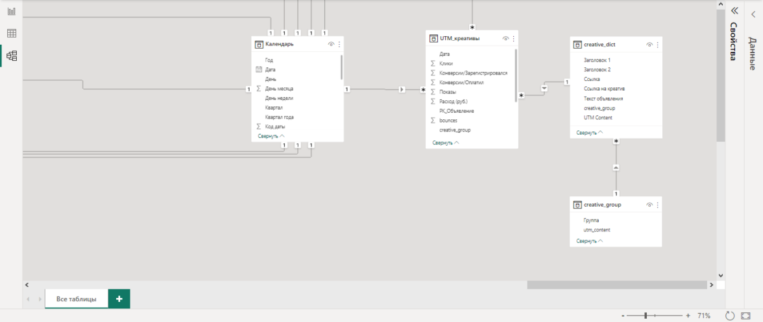Viewport: 763px width, 322px height.
Task: Open the Data table view icon
Action: click(11, 33)
